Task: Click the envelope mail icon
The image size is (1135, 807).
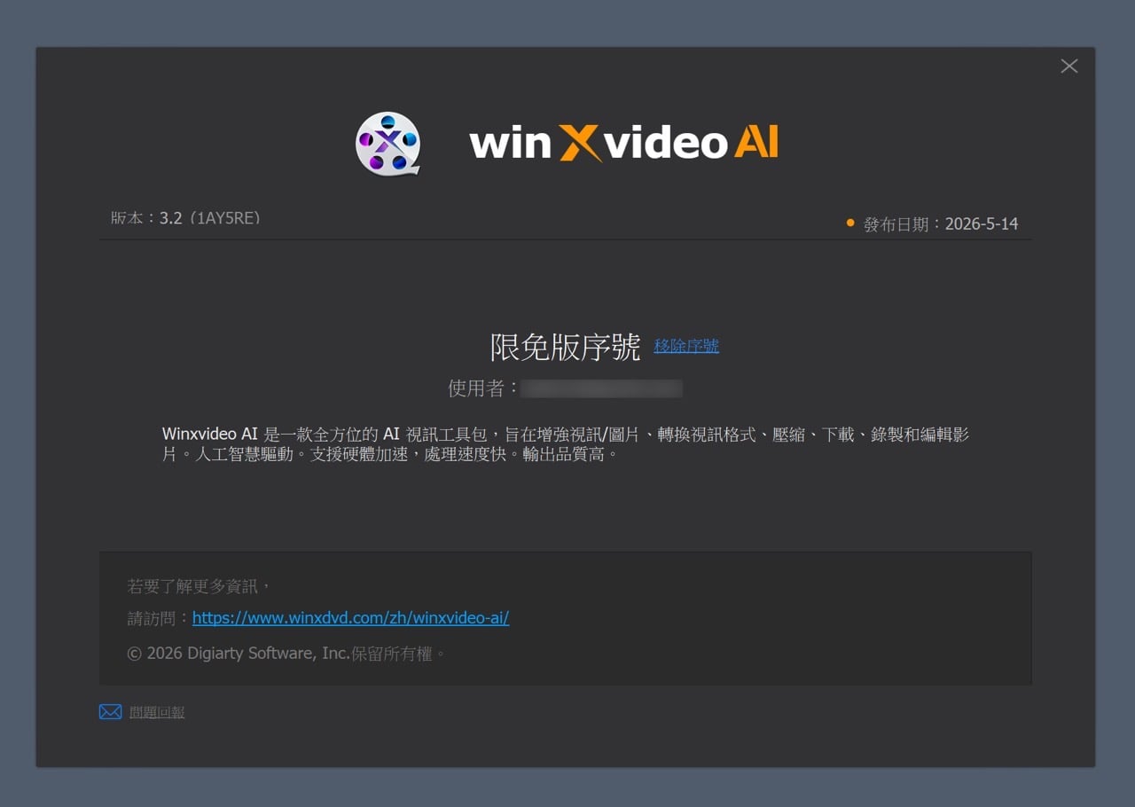Action: [x=110, y=712]
